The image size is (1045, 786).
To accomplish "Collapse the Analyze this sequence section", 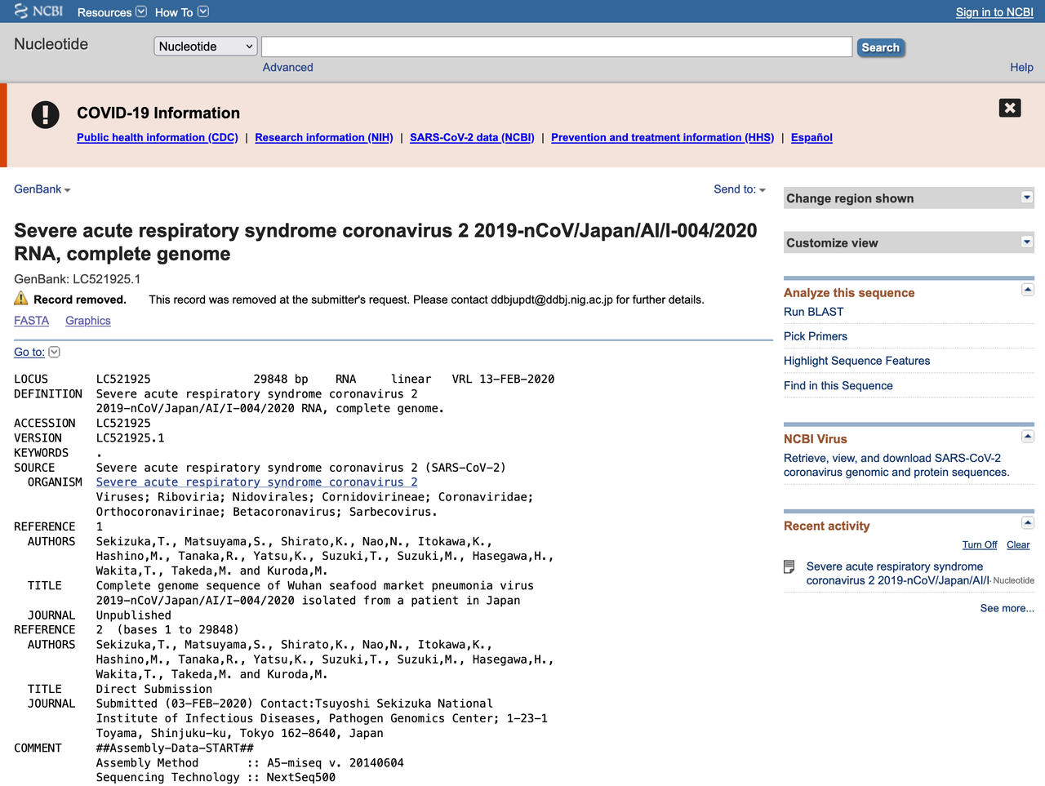I will (1028, 290).
